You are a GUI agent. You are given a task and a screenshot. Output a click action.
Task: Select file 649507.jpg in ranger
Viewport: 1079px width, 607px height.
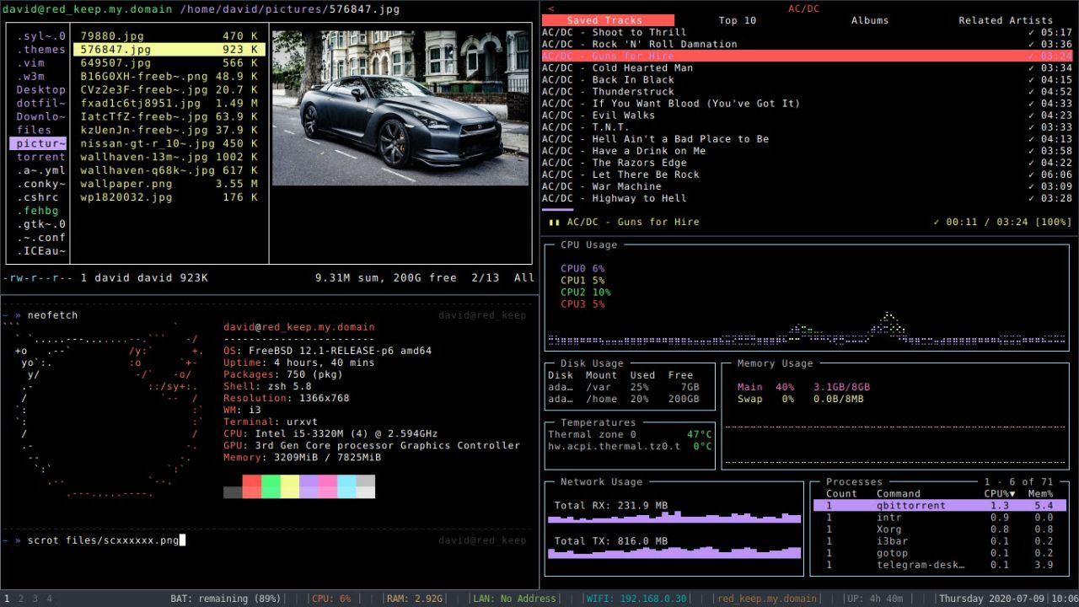[169, 62]
